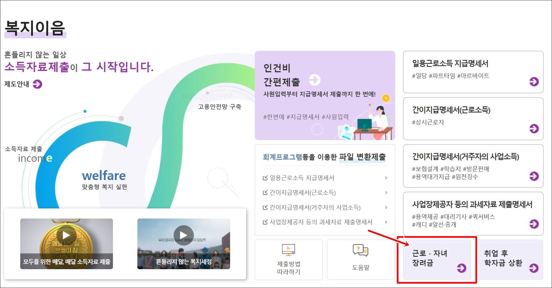The width and height of the screenshot is (552, 288).
Task: Expand chevron for file conversion 간이지급명세서(근로소득)
Action: tap(386, 193)
